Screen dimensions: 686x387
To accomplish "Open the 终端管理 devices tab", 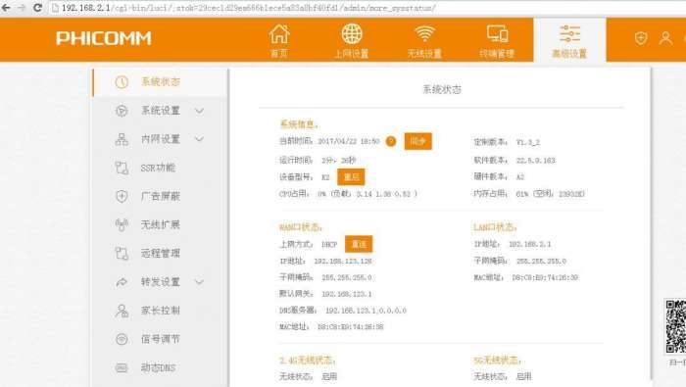I will point(497,41).
